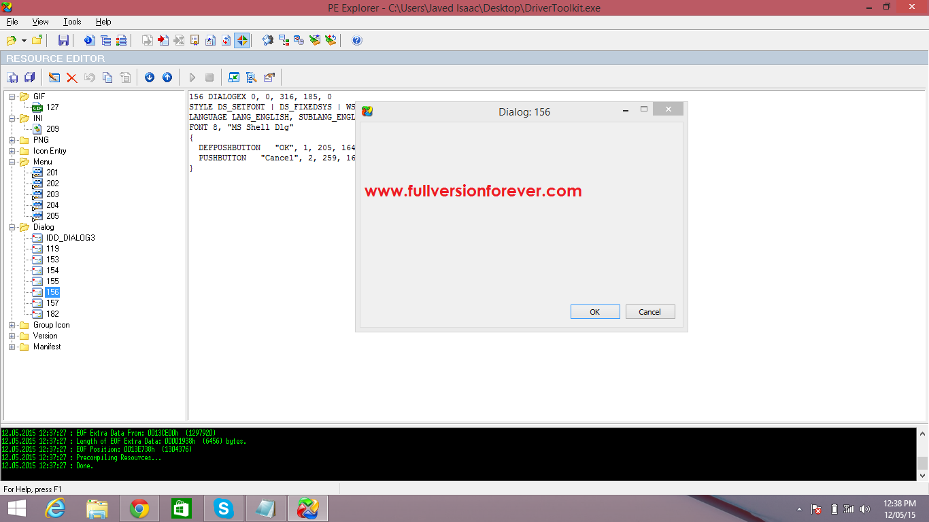
Task: Open the Section Headers viewer icon
Action: click(121, 40)
